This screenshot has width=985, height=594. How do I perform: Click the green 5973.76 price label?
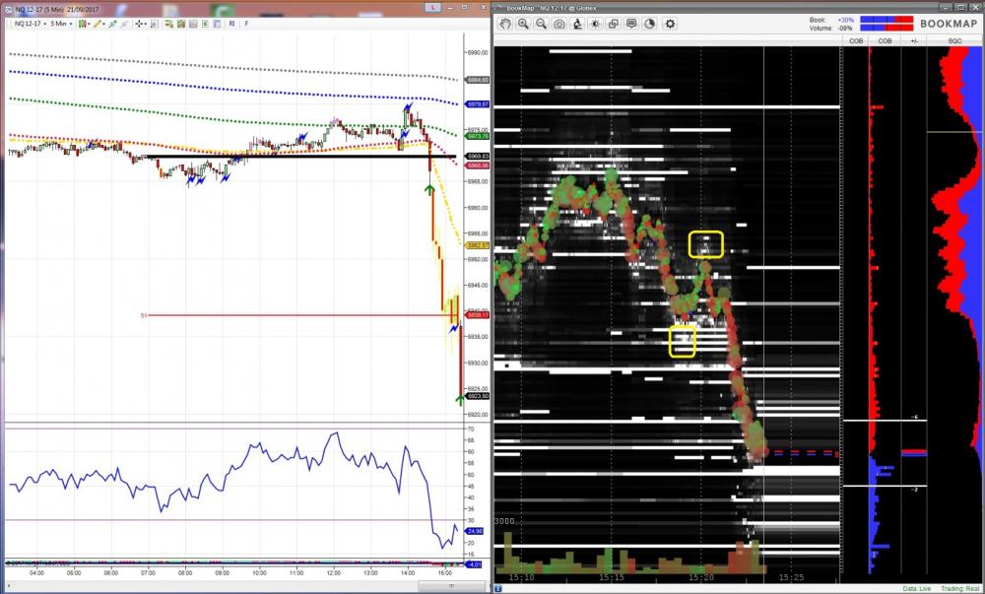pos(478,136)
